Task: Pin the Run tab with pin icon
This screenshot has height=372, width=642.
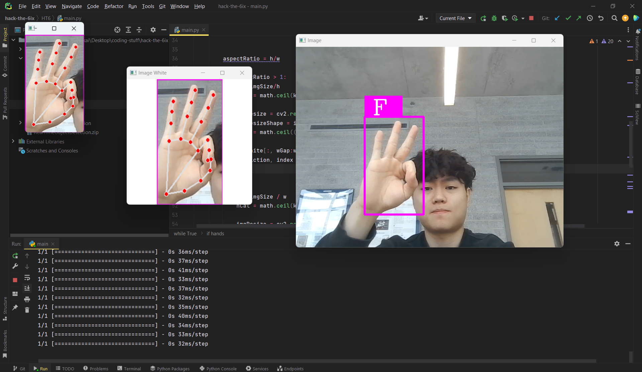Action: point(15,307)
